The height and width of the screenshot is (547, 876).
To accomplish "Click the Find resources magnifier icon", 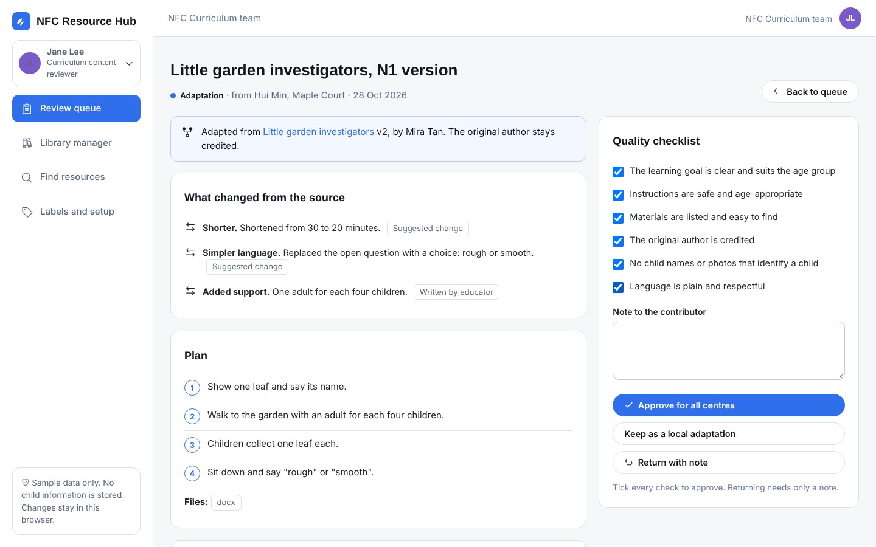I will point(27,177).
